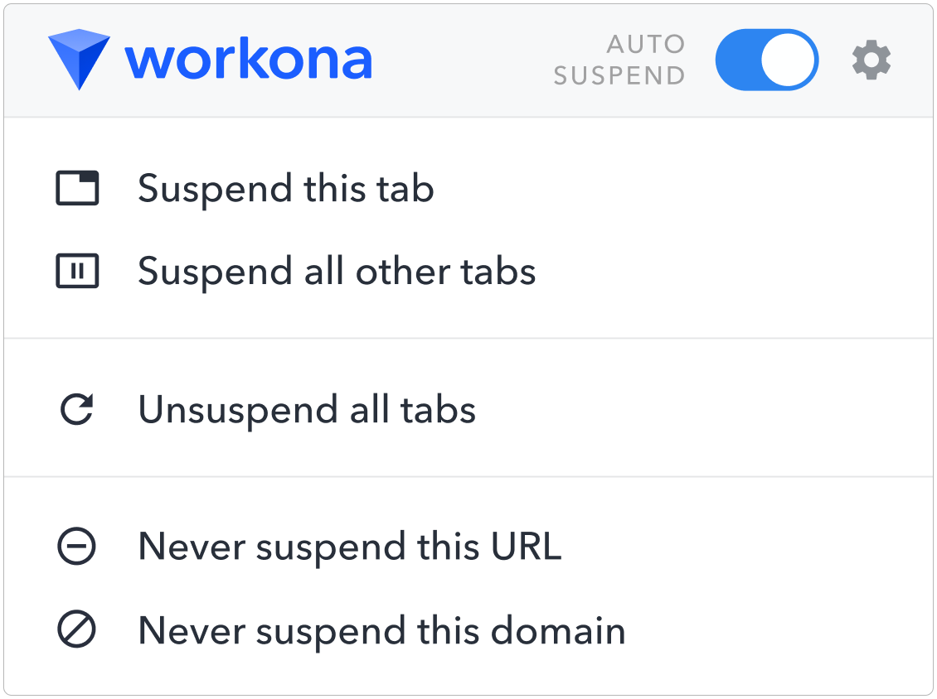Select Never suspend this domain

click(x=381, y=630)
